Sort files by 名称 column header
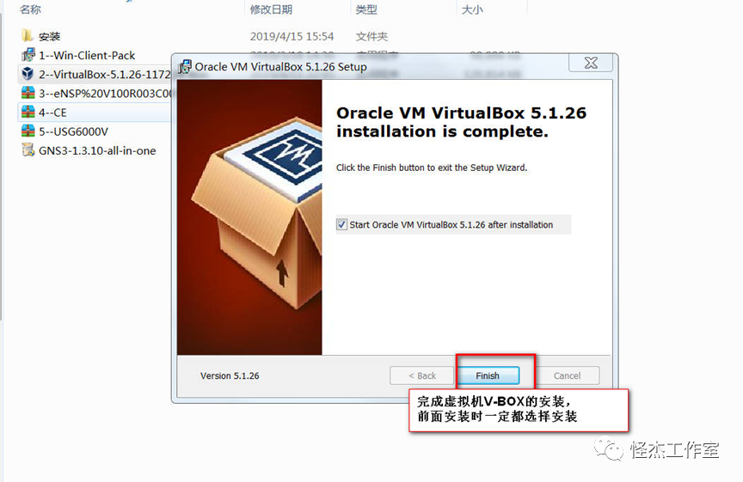743x482 pixels. (30, 9)
